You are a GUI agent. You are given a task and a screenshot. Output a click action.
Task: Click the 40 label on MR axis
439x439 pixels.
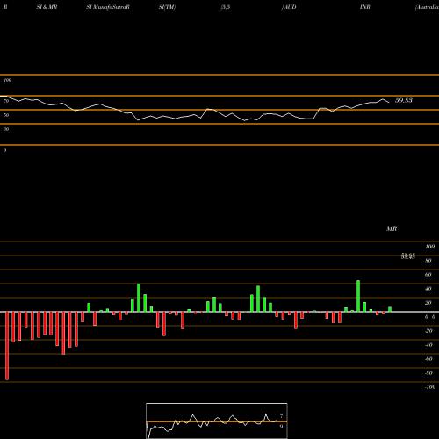(428, 289)
